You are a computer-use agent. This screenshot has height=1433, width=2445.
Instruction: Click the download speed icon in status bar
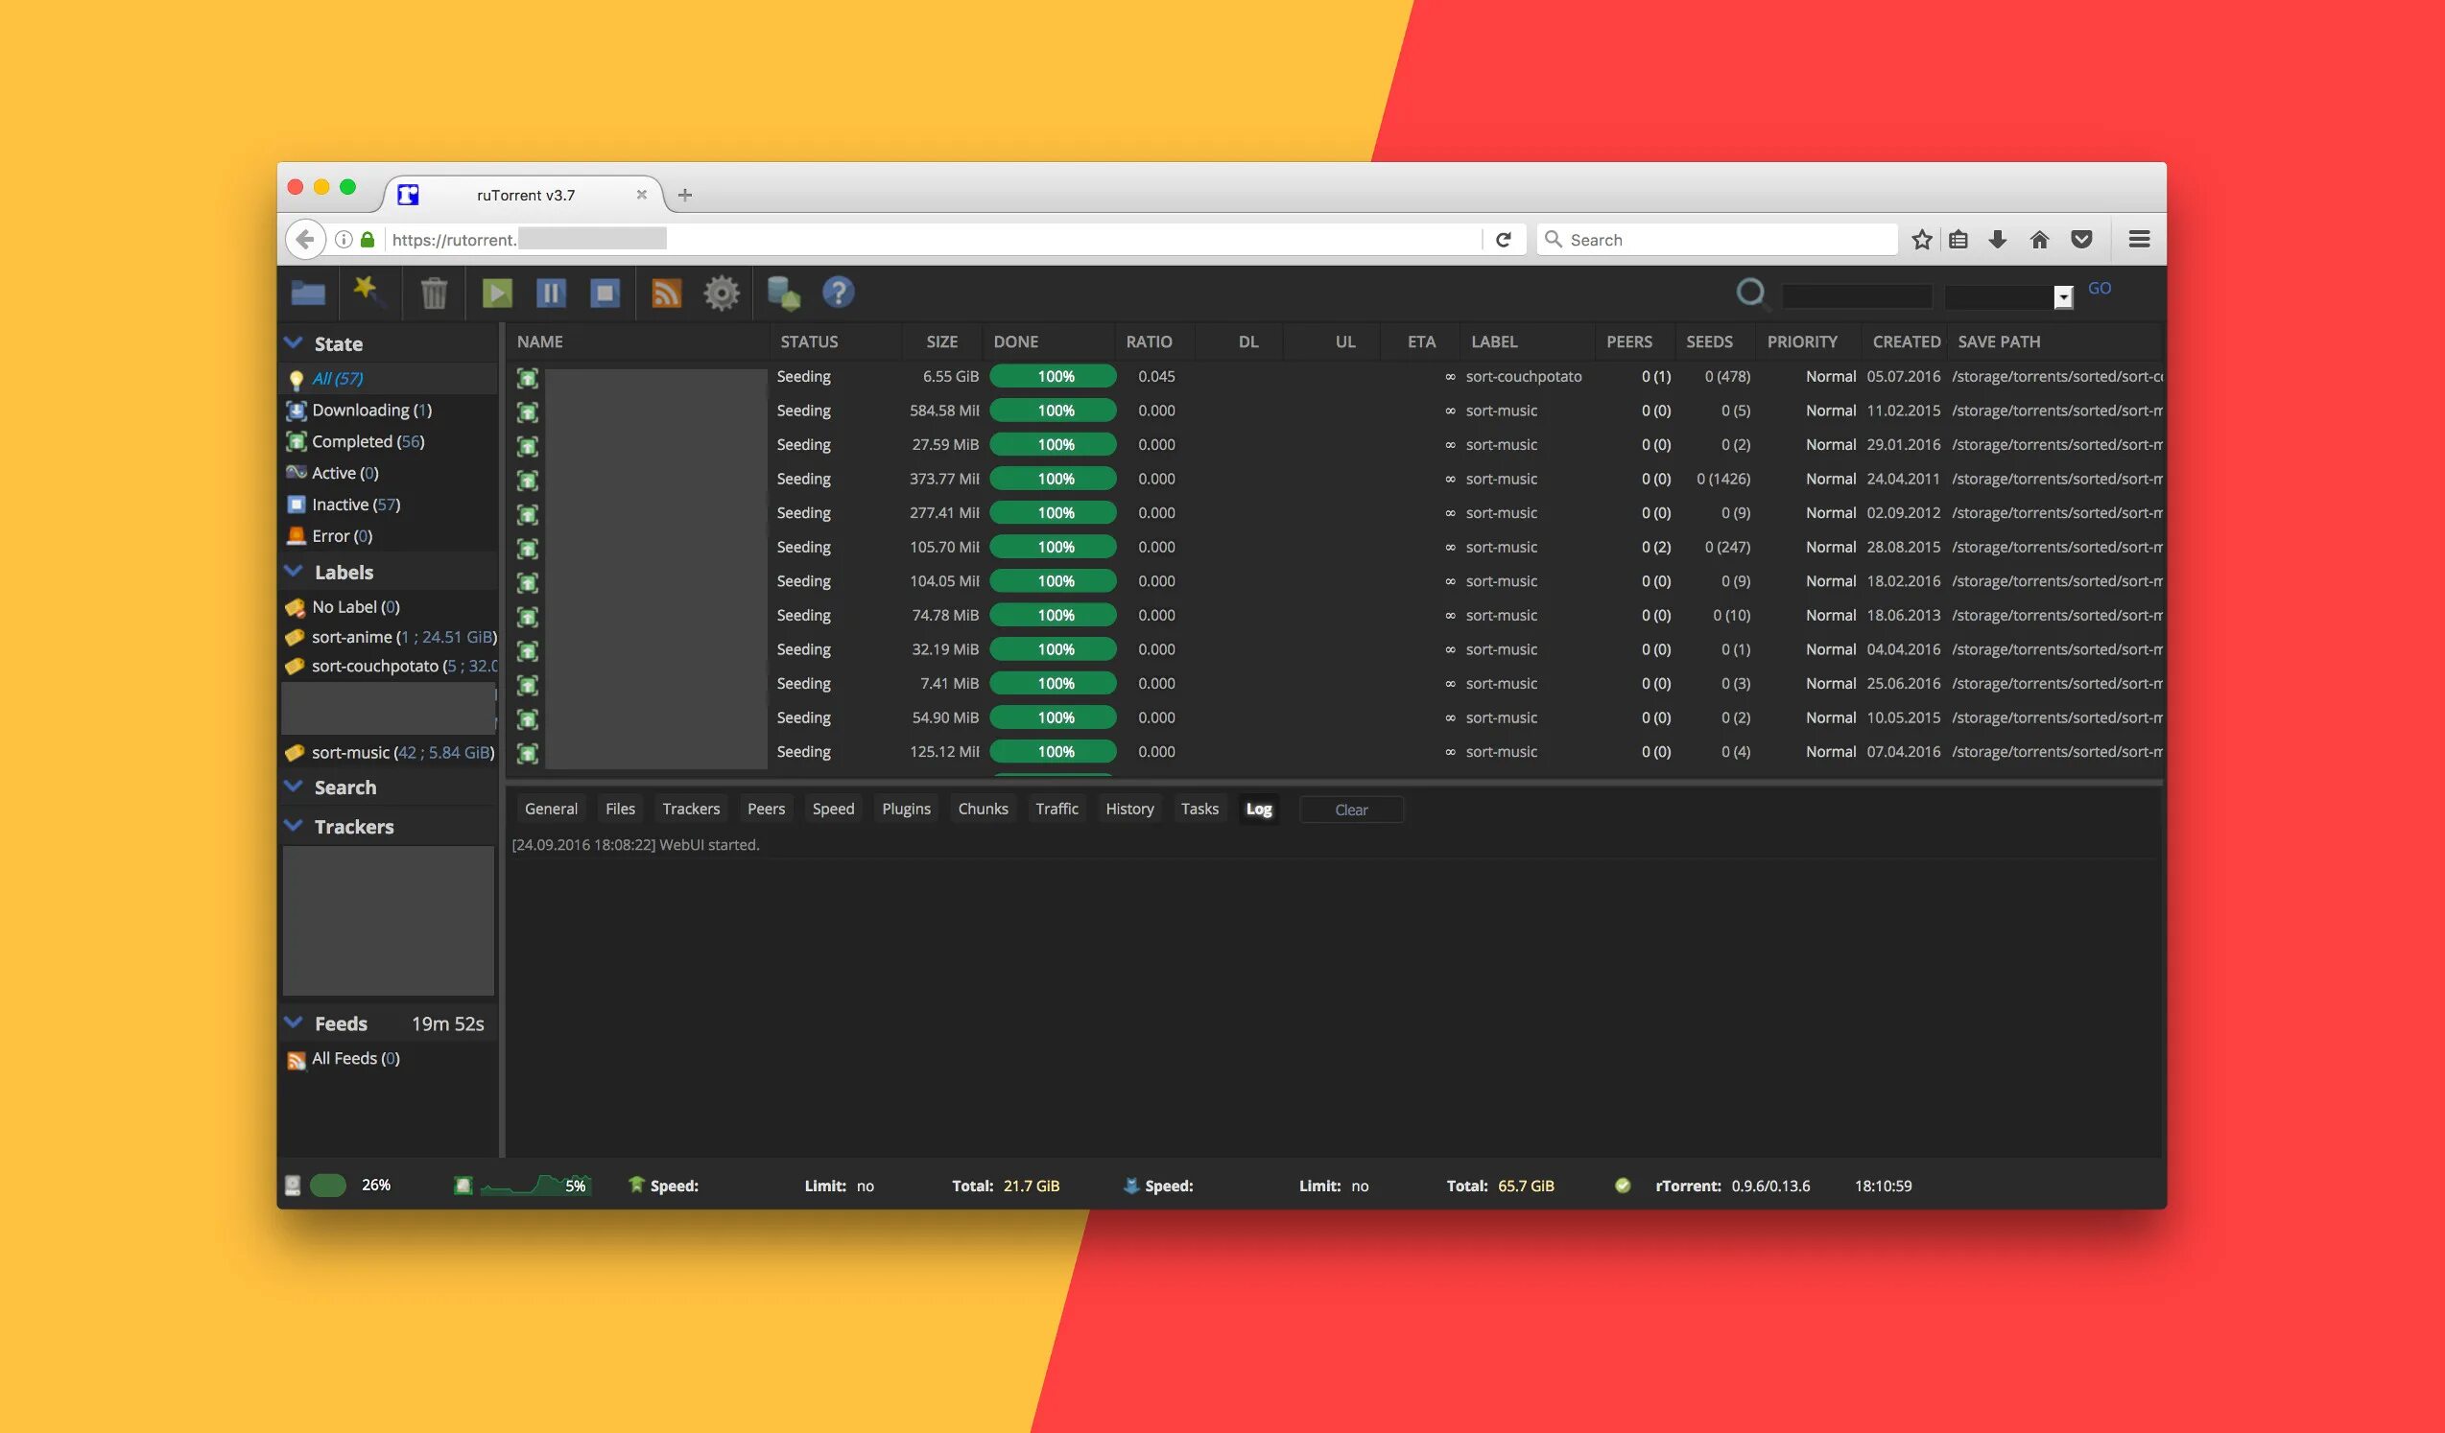pos(1131,1185)
